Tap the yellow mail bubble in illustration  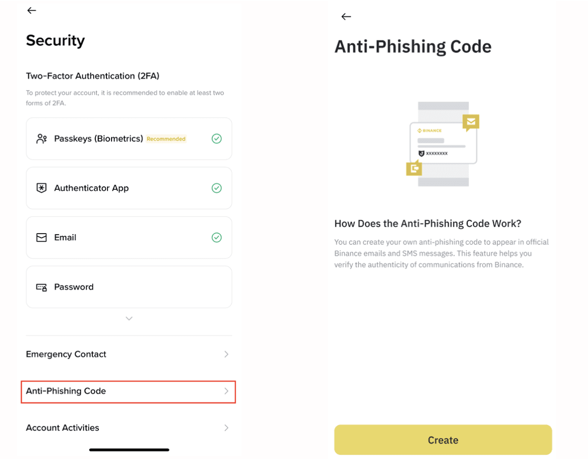(x=471, y=123)
